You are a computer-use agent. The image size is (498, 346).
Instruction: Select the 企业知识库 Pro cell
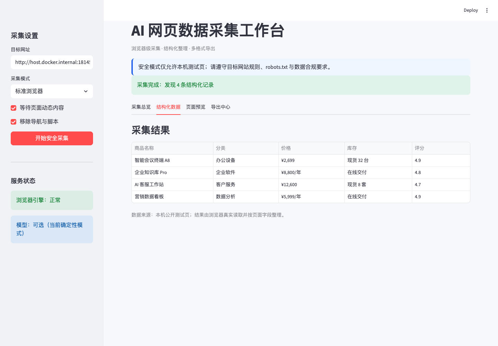click(172, 173)
